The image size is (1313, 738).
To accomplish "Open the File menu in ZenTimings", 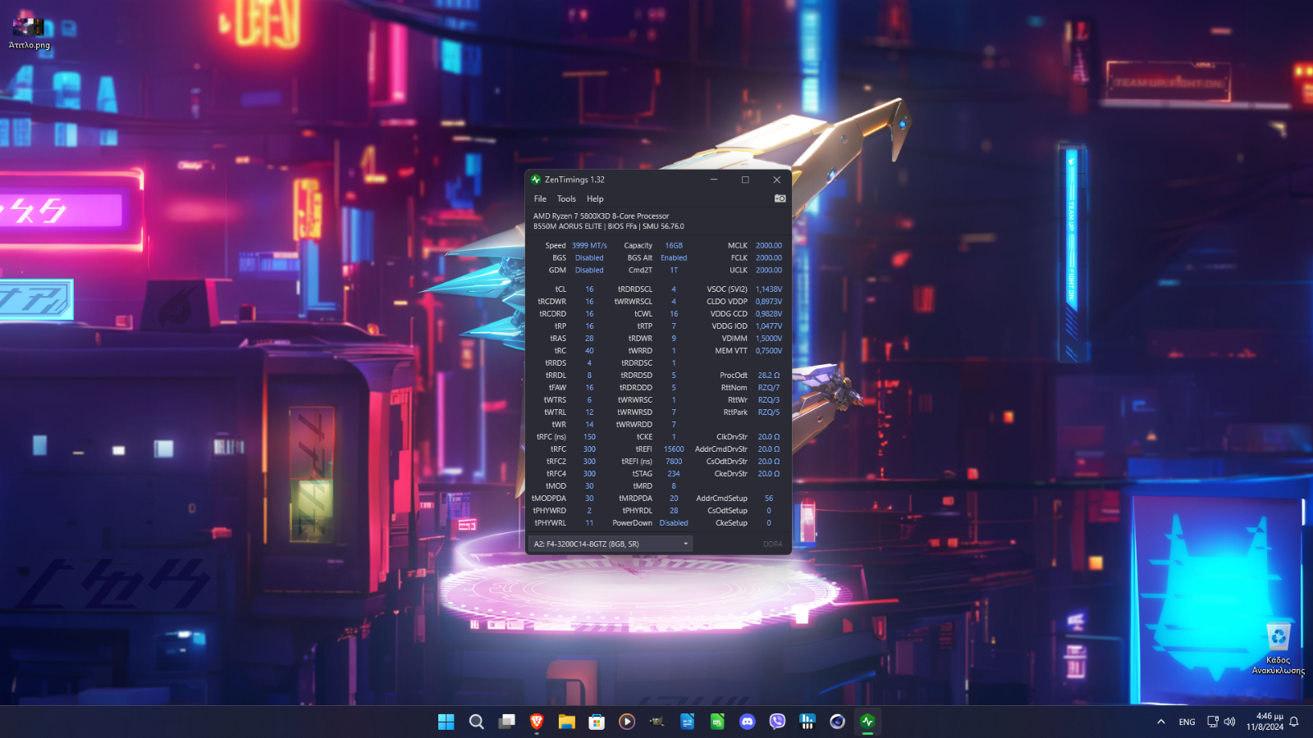I will click(540, 198).
